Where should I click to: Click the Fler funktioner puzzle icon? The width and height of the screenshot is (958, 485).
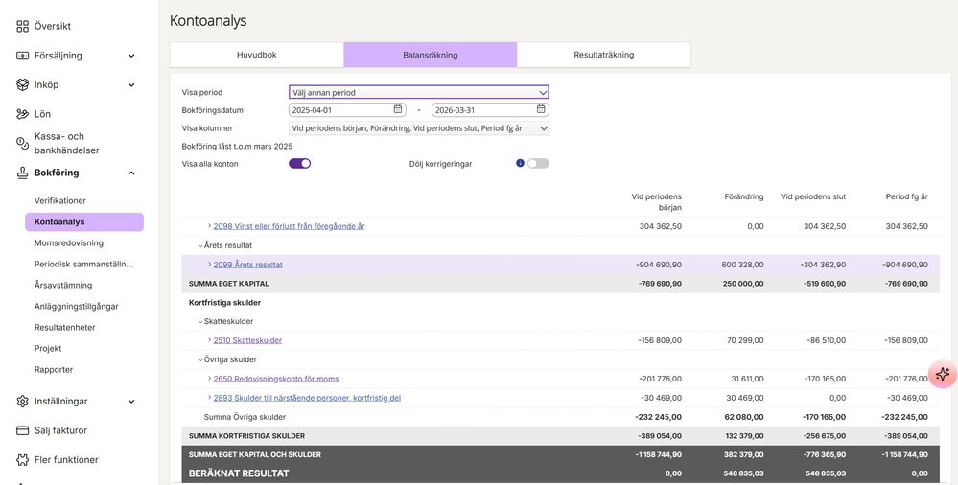(23, 459)
